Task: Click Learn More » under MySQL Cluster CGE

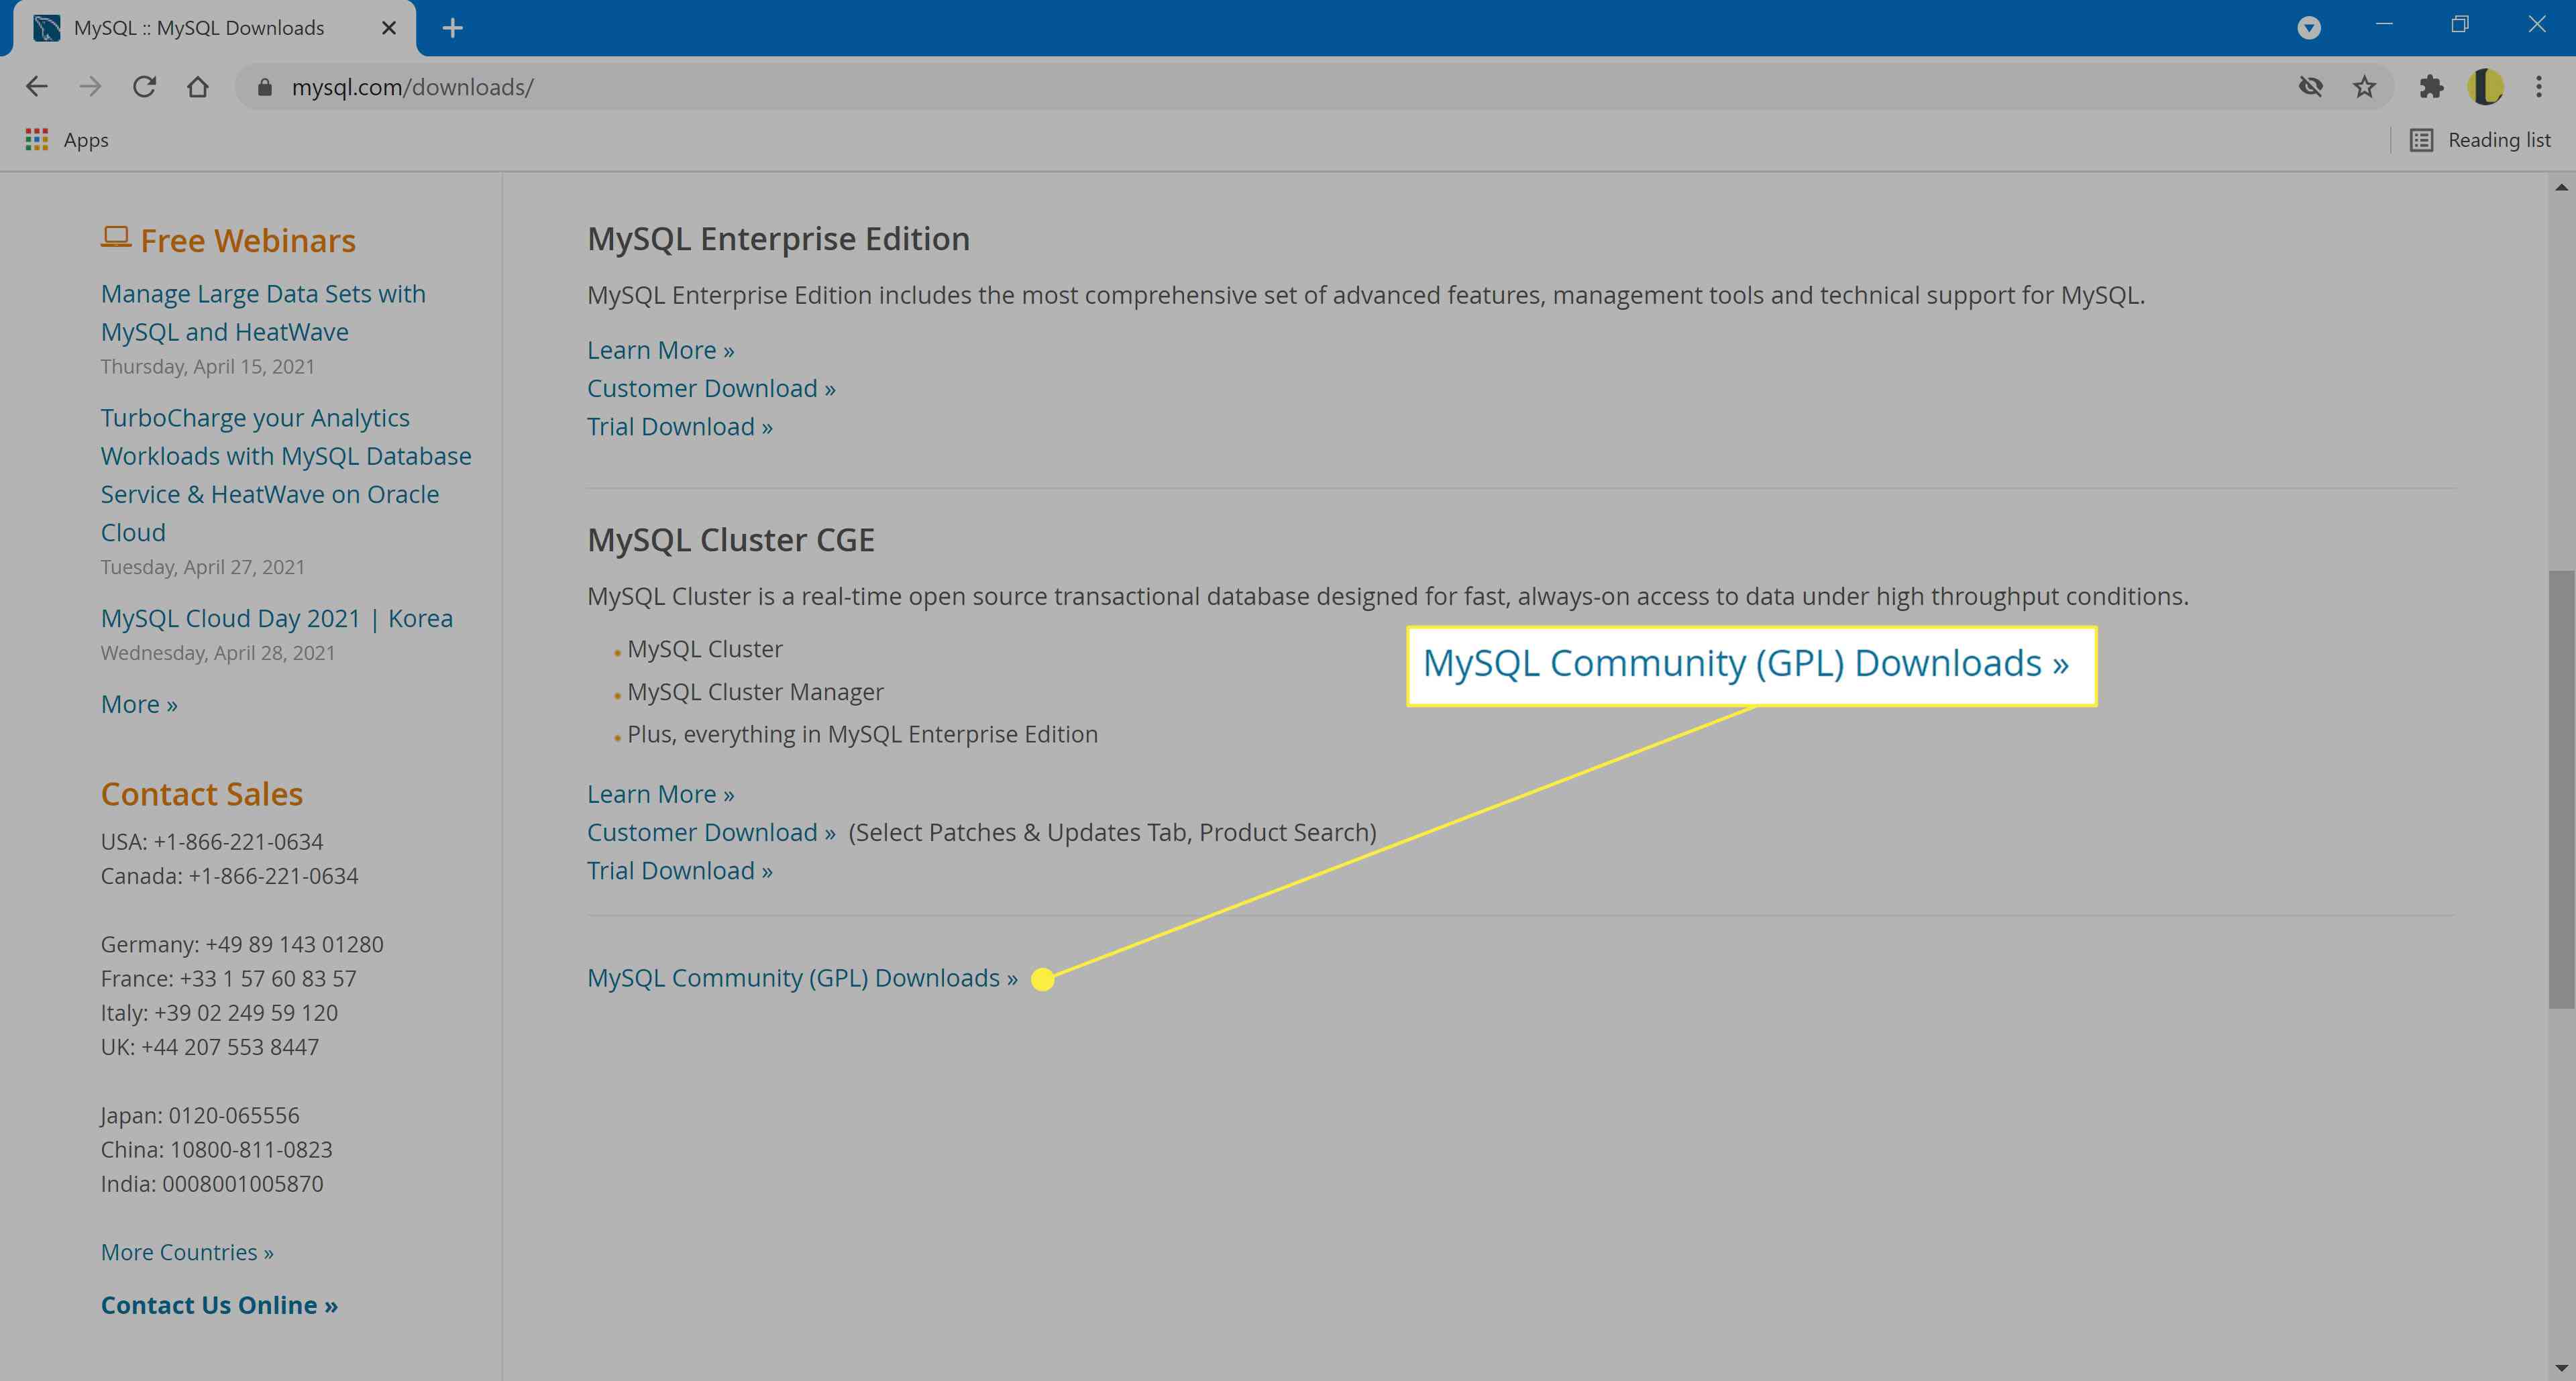Action: [x=660, y=794]
